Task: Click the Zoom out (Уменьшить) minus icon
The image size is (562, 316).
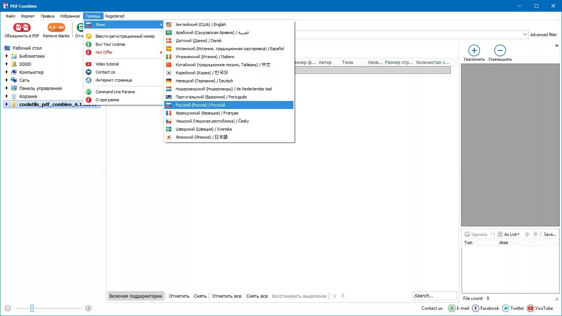Action: (500, 50)
